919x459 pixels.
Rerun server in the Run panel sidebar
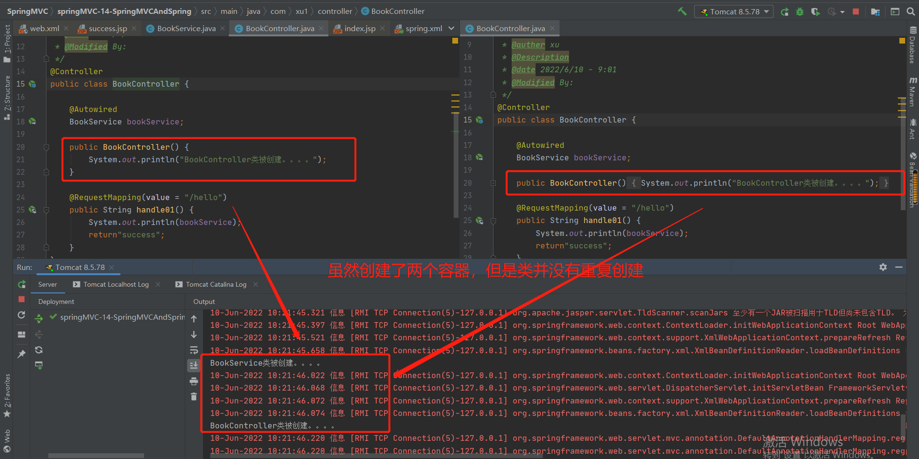(22, 284)
